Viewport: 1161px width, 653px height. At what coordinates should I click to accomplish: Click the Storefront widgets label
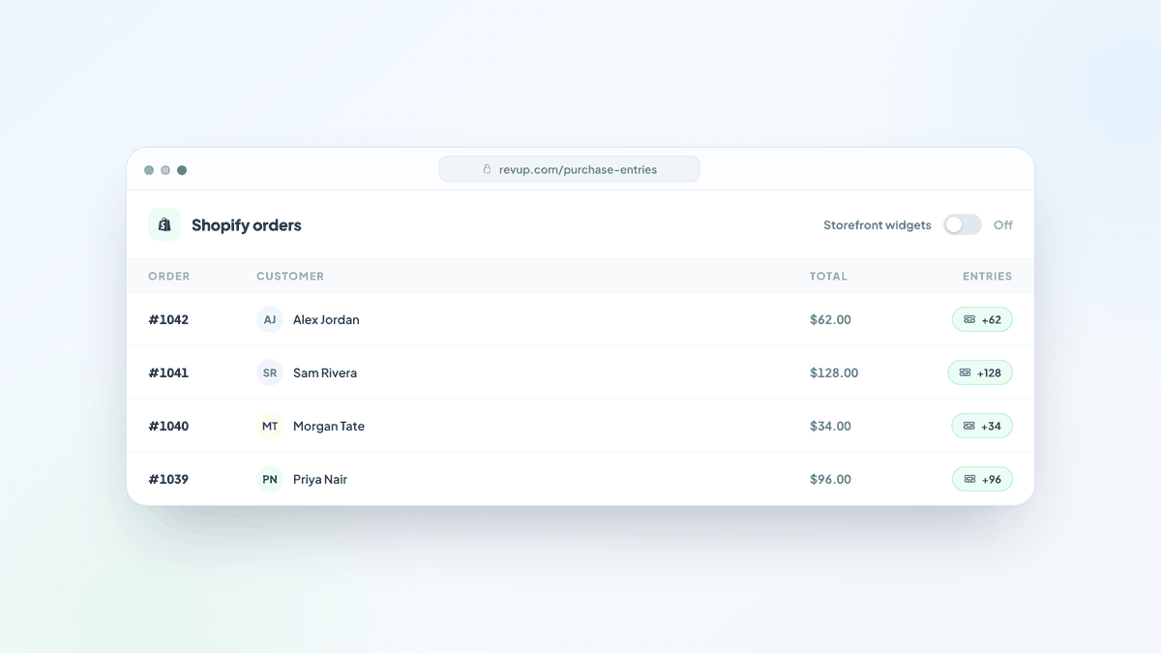tap(878, 224)
